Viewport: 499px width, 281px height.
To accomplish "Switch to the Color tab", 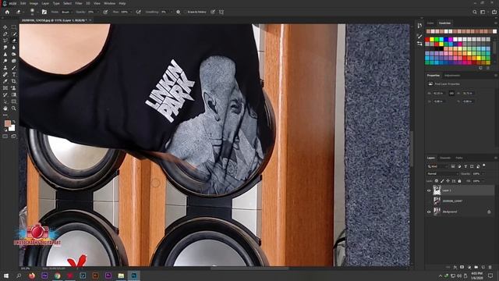I will [x=430, y=23].
